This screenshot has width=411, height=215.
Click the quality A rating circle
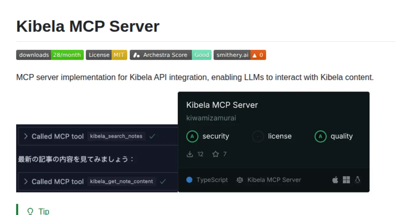click(x=320, y=136)
